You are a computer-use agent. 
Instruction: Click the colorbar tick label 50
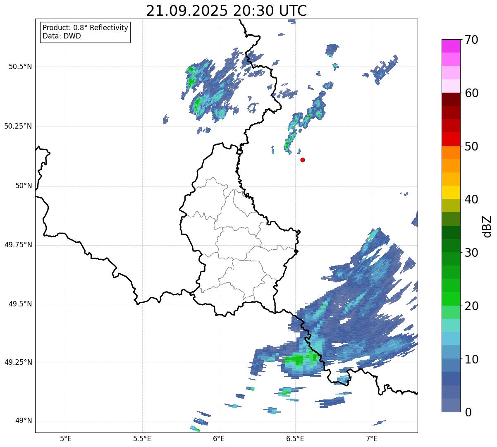tap(471, 146)
